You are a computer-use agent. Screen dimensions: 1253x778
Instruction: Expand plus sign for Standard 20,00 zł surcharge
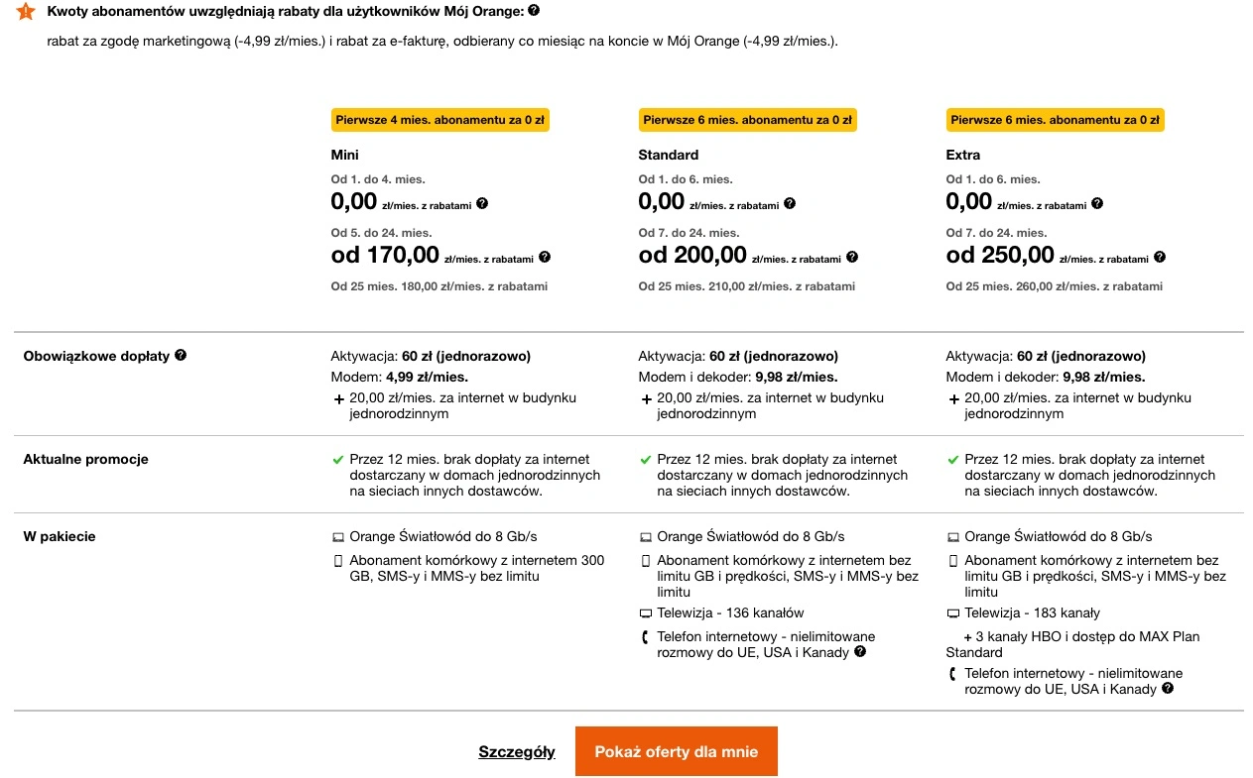tap(647, 398)
